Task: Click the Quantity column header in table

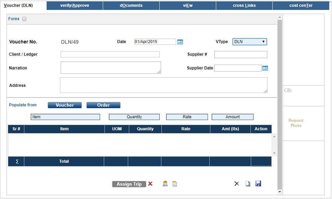Action: (x=145, y=129)
